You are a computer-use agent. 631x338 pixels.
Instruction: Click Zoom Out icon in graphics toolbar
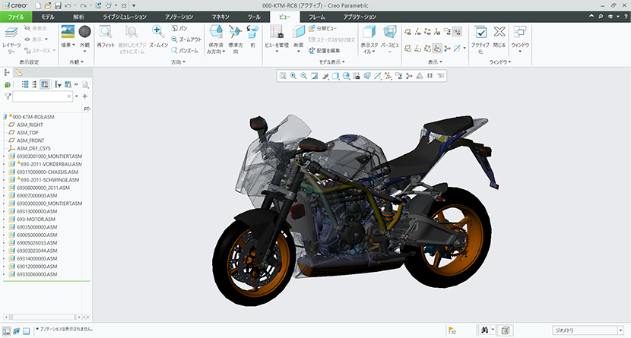[304, 76]
